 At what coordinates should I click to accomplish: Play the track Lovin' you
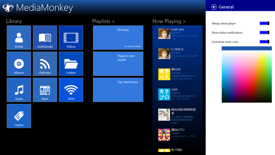[x=178, y=34]
